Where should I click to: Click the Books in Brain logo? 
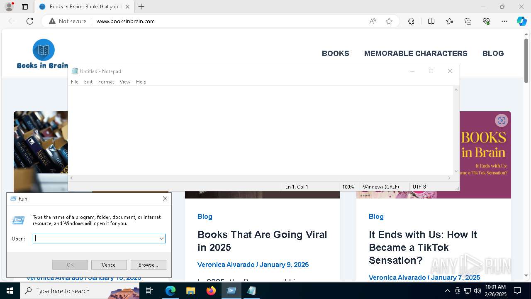pyautogui.click(x=43, y=54)
